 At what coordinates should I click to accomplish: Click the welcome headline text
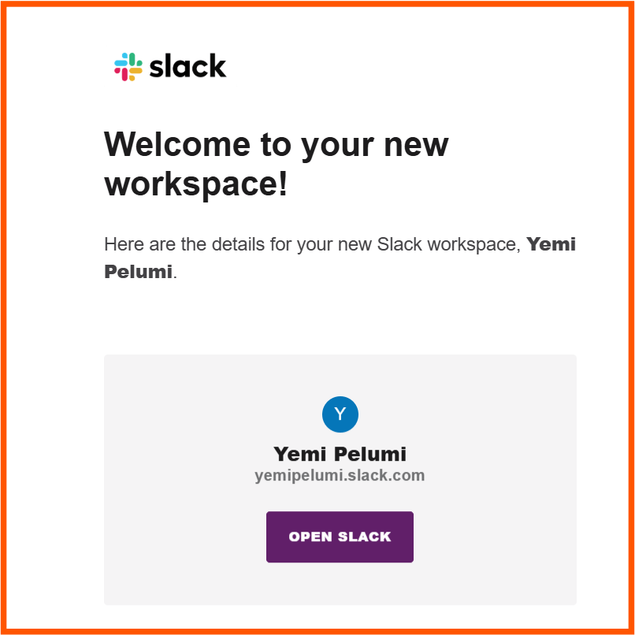click(x=276, y=164)
